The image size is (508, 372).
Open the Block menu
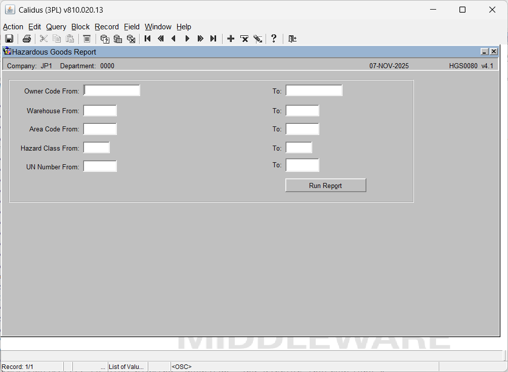[80, 27]
